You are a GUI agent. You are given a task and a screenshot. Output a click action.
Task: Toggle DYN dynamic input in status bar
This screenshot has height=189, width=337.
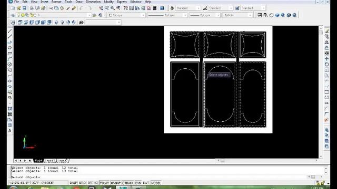click(x=138, y=183)
